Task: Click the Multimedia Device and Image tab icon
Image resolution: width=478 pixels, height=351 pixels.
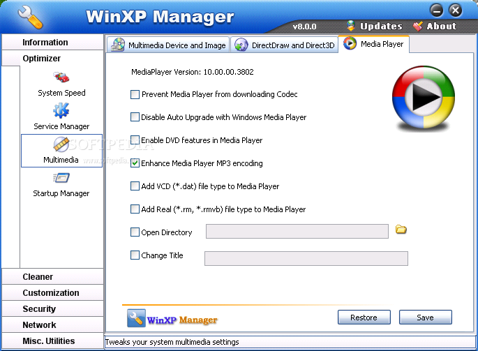Action: [118, 45]
